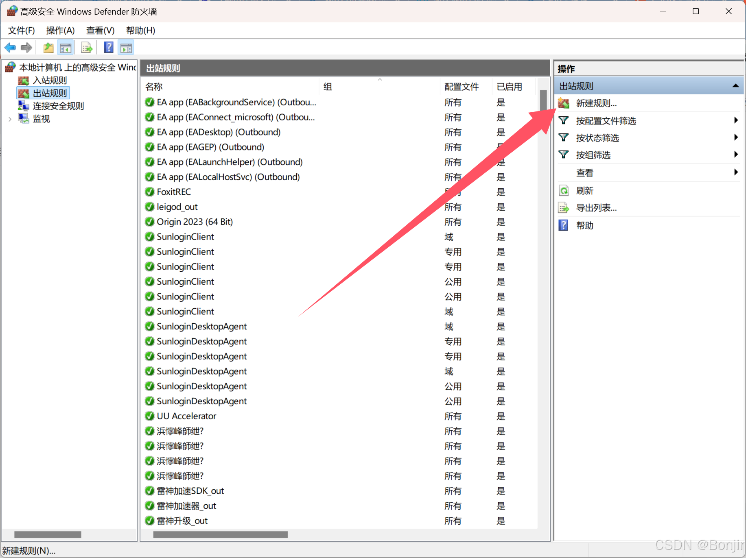
Task: Click the Back arrow toolbar icon
Action: coord(10,48)
